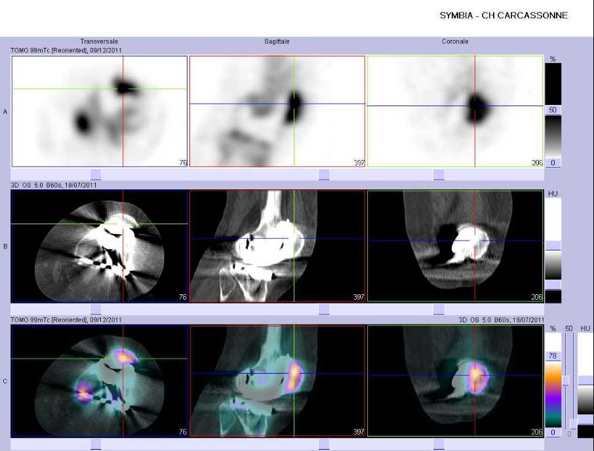Select the fused sagittal view in row C

(277, 381)
